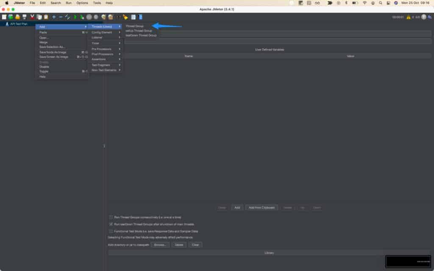This screenshot has width=434, height=271.
Task: Click the Toggle enable/disable toolbar icon
Action: [x=67, y=17]
